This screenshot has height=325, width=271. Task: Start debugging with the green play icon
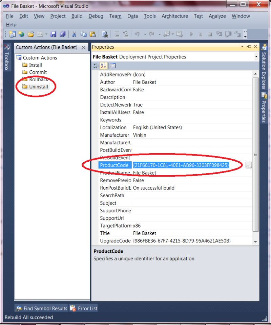click(x=192, y=34)
